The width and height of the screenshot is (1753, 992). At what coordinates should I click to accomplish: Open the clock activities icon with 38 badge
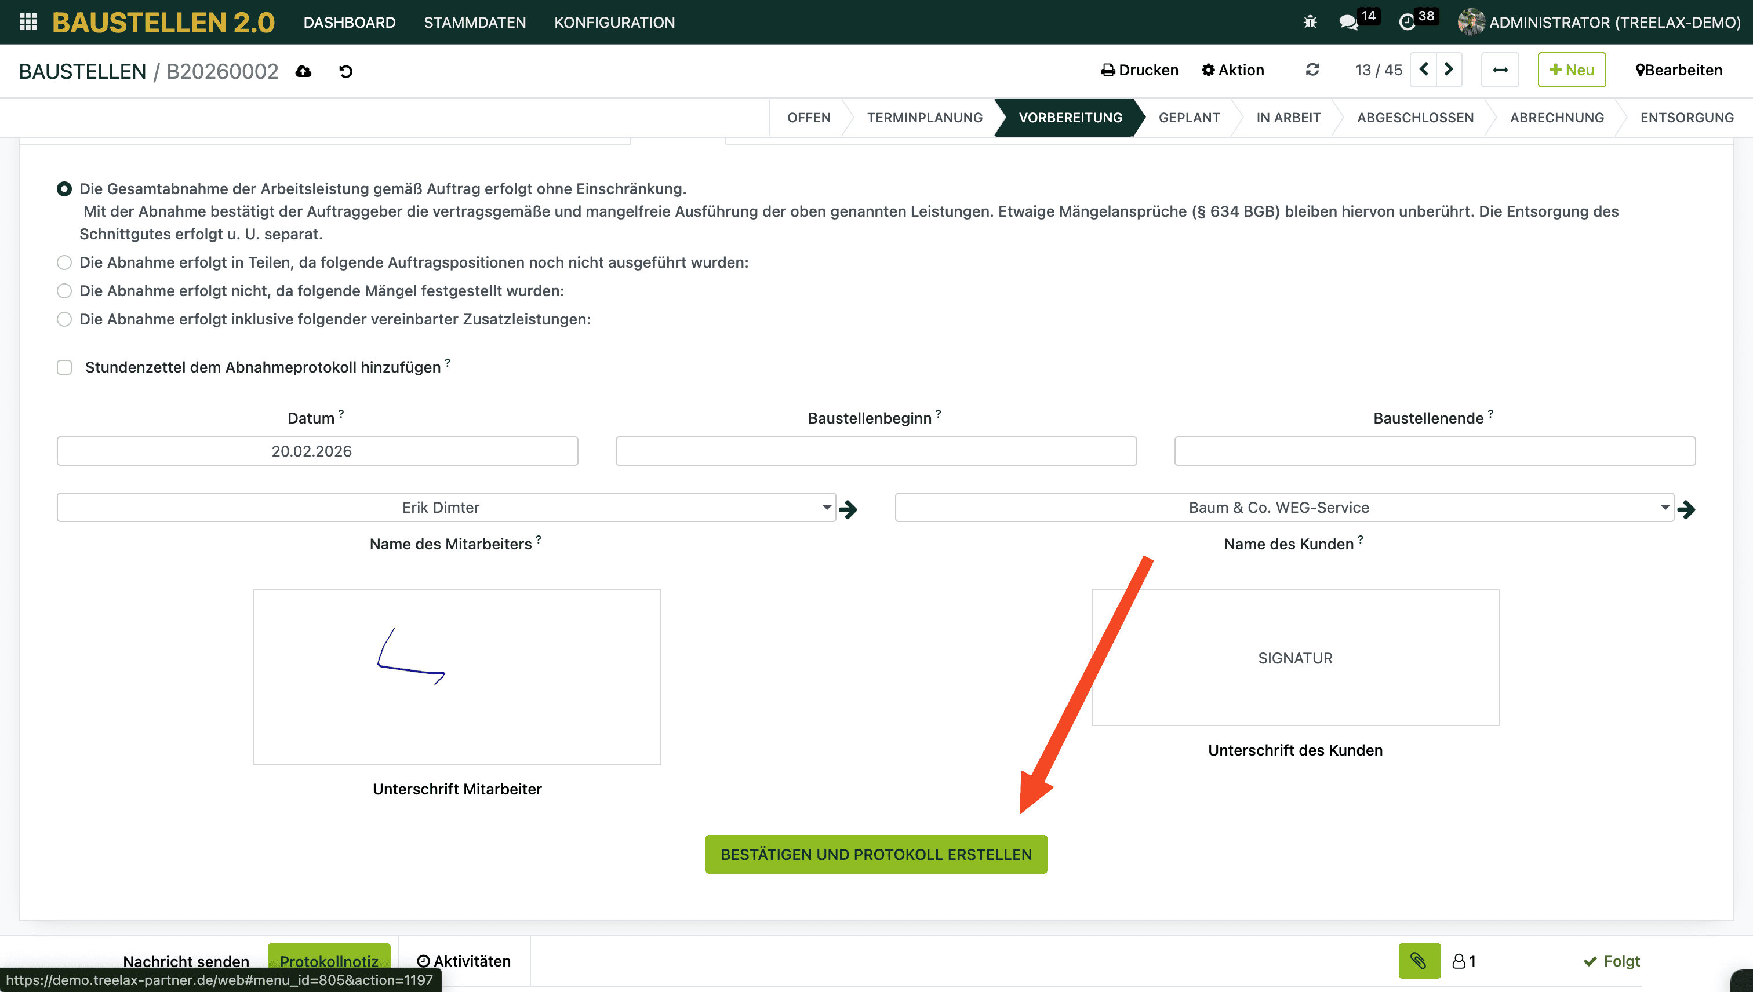pos(1407,22)
